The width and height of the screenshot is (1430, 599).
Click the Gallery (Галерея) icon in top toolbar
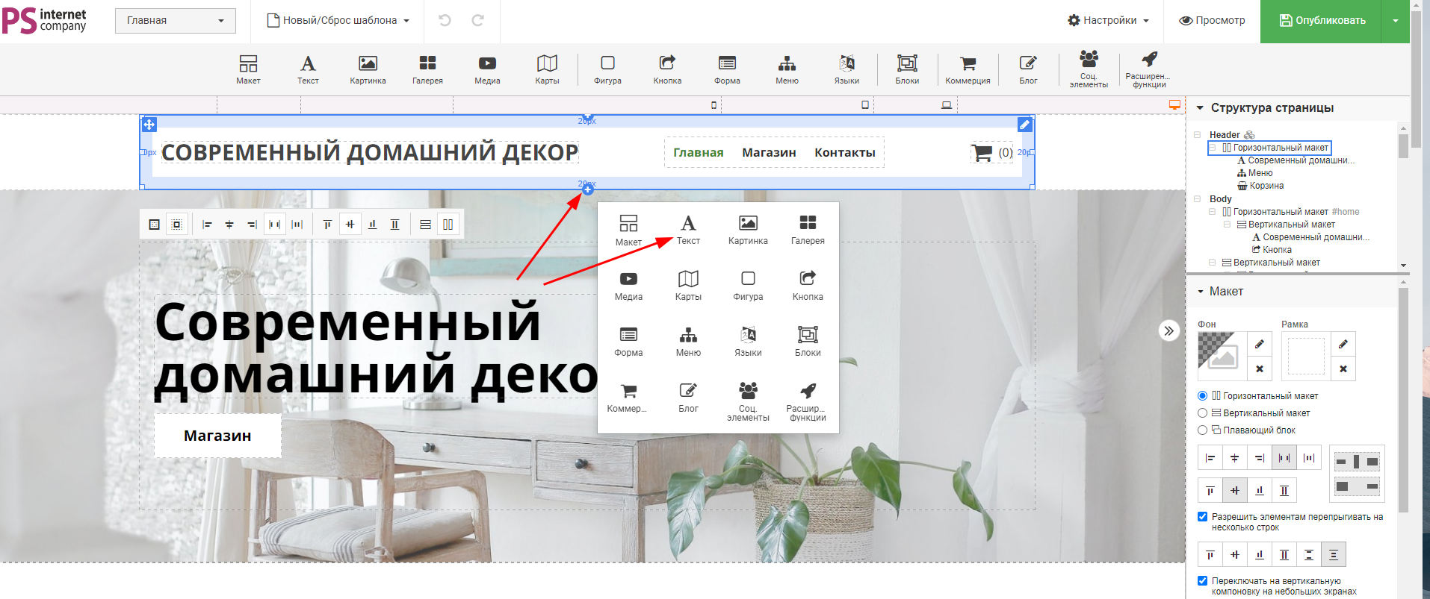(x=427, y=69)
